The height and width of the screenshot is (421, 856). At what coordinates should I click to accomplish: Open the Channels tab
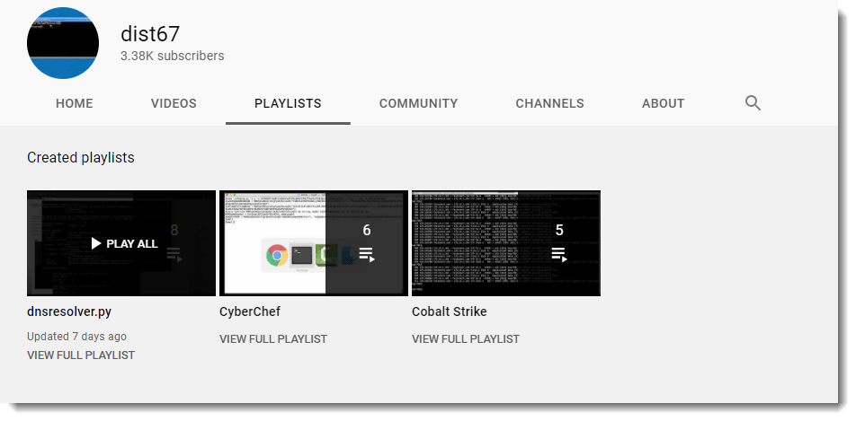pos(549,103)
